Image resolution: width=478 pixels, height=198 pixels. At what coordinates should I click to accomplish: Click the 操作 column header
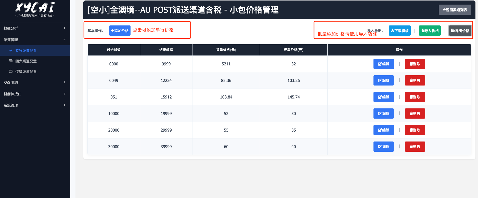(399, 50)
